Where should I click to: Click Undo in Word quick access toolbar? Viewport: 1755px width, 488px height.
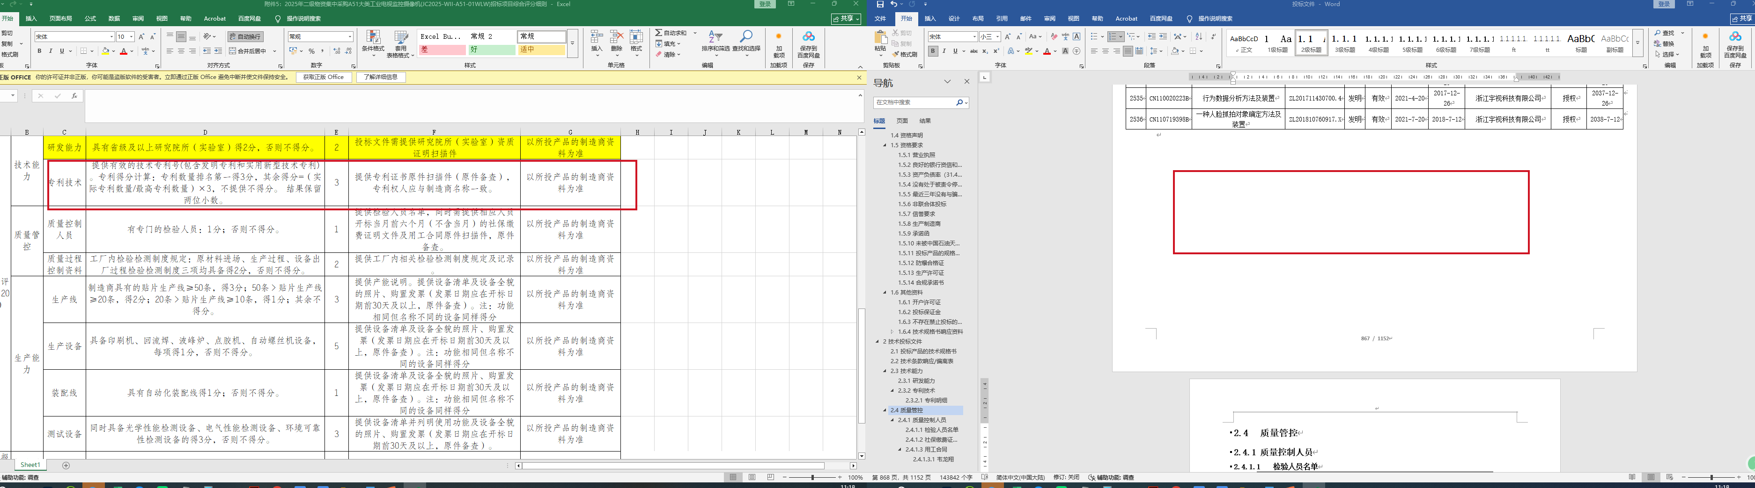894,4
